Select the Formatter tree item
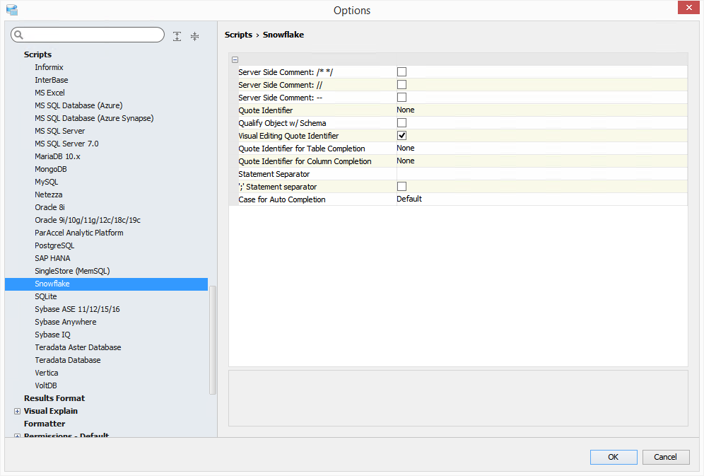Screen dimensions: 704x476 [45, 424]
